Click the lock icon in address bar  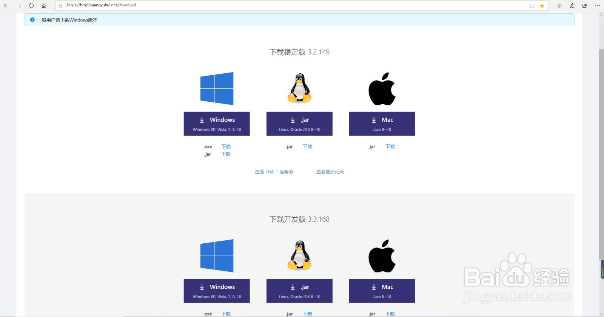(60, 6)
